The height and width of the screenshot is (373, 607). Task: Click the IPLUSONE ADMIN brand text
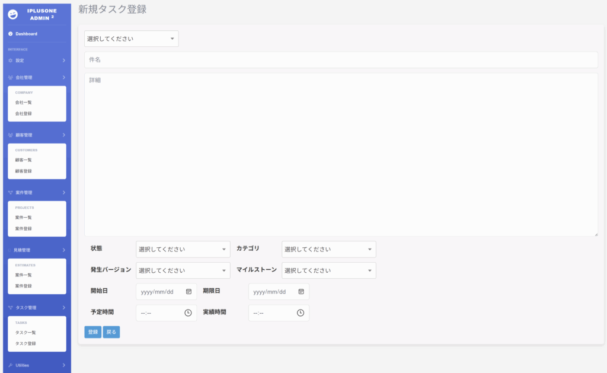42,14
